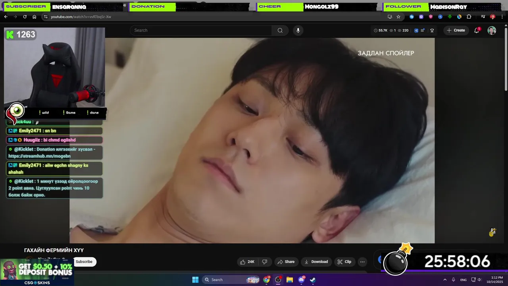This screenshot has height=286, width=508.
Task: Open Chrome from the taskbar
Action: pos(267,280)
